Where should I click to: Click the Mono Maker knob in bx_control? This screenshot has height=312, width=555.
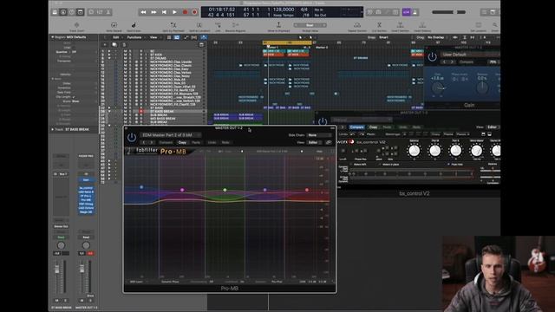(x=476, y=151)
